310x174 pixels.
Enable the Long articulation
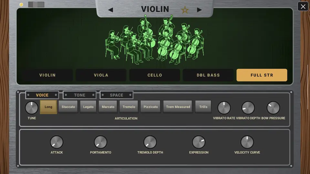(48, 107)
